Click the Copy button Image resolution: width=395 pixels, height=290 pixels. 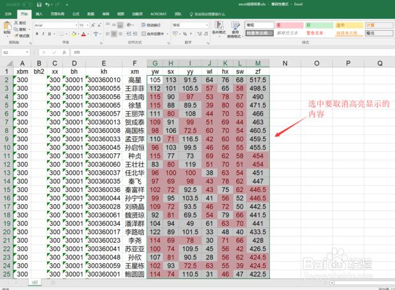(x=20, y=29)
